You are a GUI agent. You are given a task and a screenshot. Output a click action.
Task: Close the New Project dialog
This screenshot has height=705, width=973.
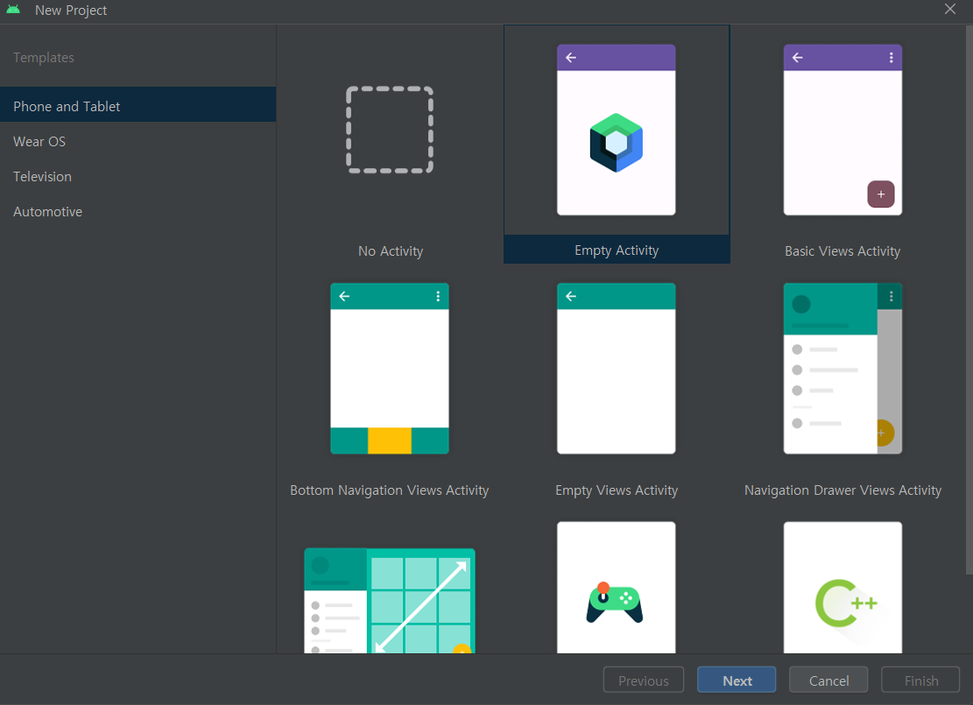click(949, 10)
